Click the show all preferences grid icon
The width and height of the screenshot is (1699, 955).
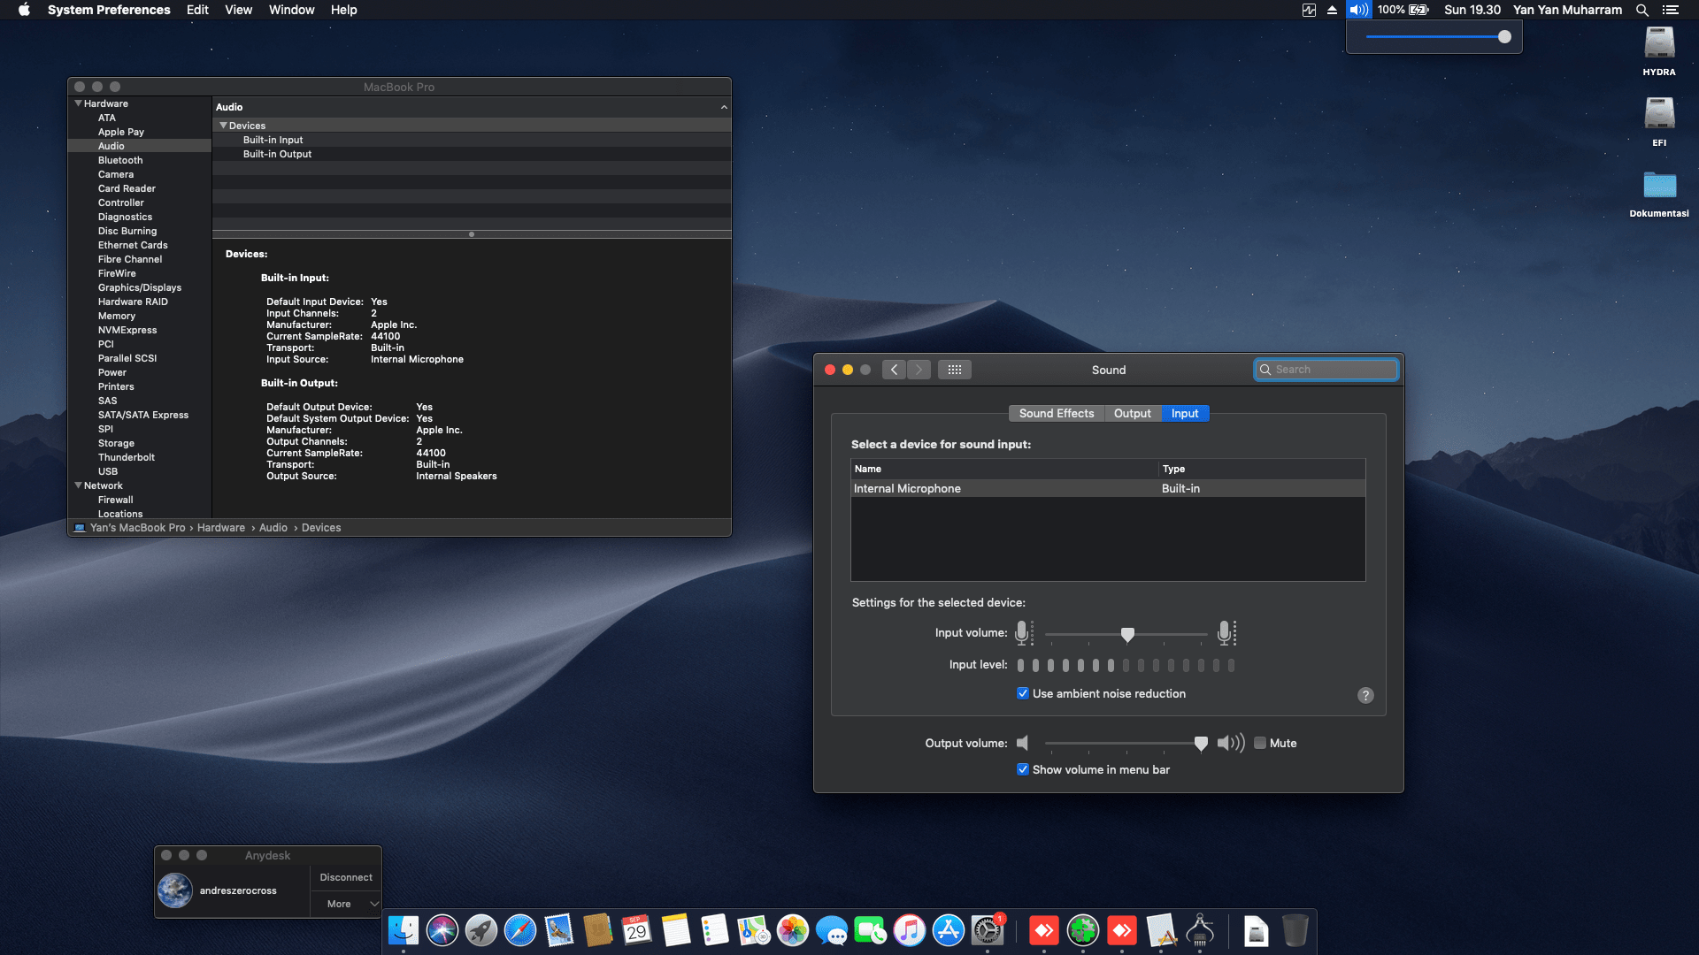pos(954,370)
